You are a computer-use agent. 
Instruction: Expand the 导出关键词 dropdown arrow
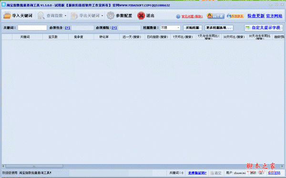click(102, 16)
